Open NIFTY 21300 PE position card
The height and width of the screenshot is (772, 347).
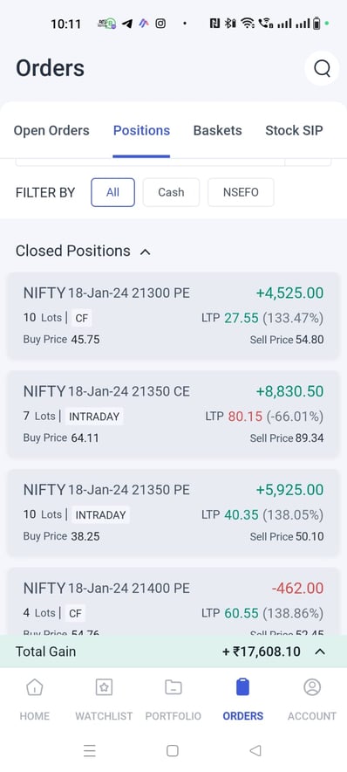173,315
